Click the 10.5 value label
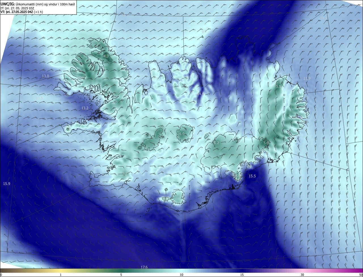This screenshot has width=363, height=277. click(39, 98)
